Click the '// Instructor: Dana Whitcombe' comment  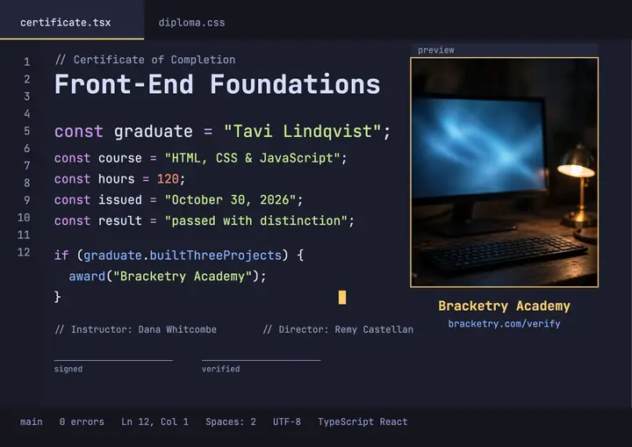[136, 329]
